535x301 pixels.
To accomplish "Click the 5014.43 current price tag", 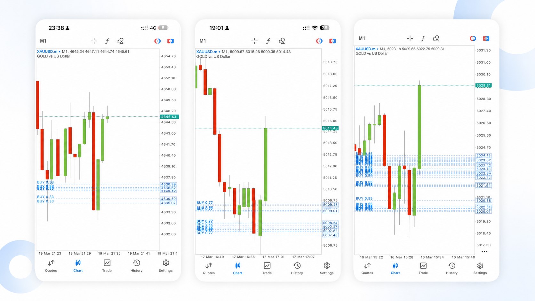I will (x=331, y=128).
